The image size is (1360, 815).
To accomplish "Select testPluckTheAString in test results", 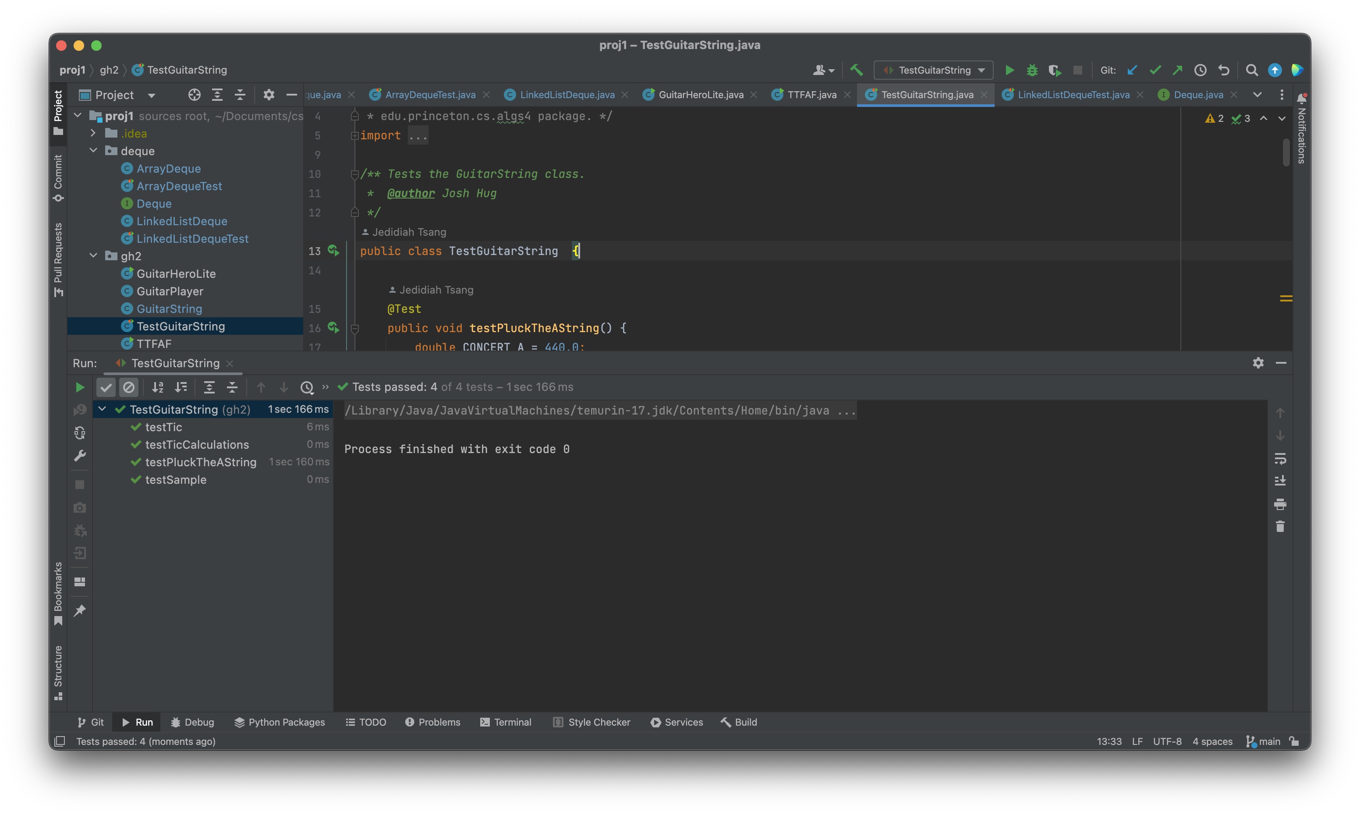I will point(200,462).
